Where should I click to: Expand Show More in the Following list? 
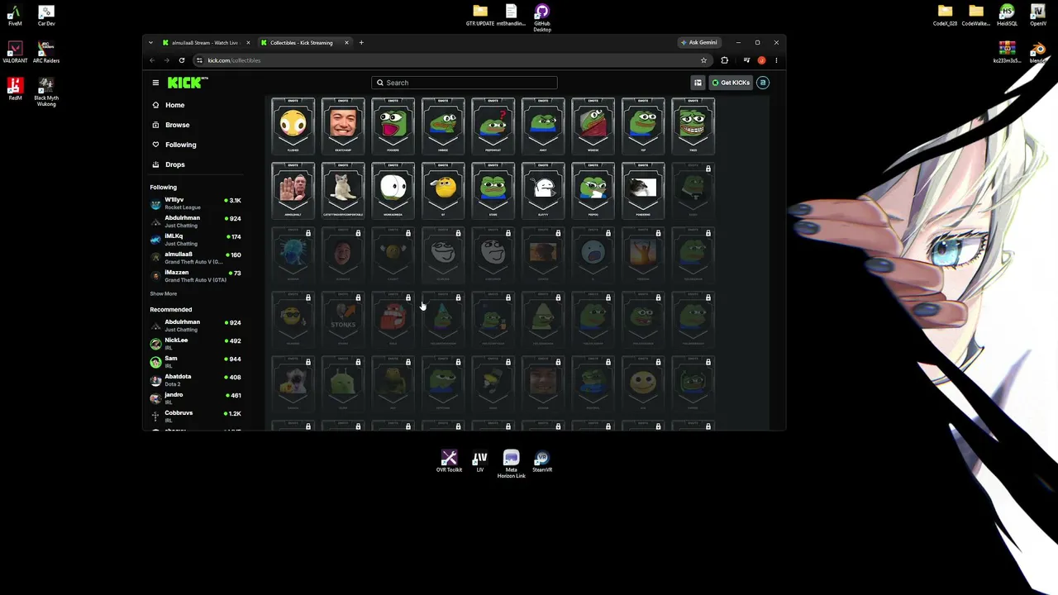tap(164, 293)
